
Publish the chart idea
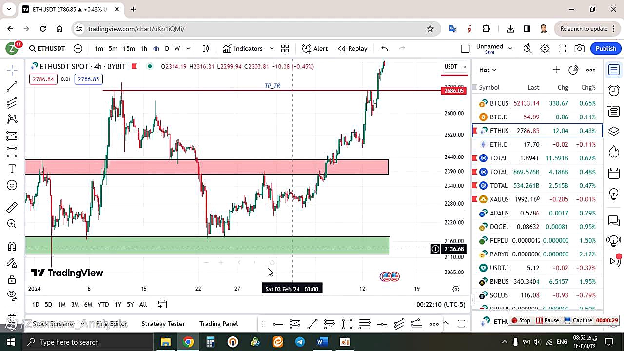coord(606,48)
